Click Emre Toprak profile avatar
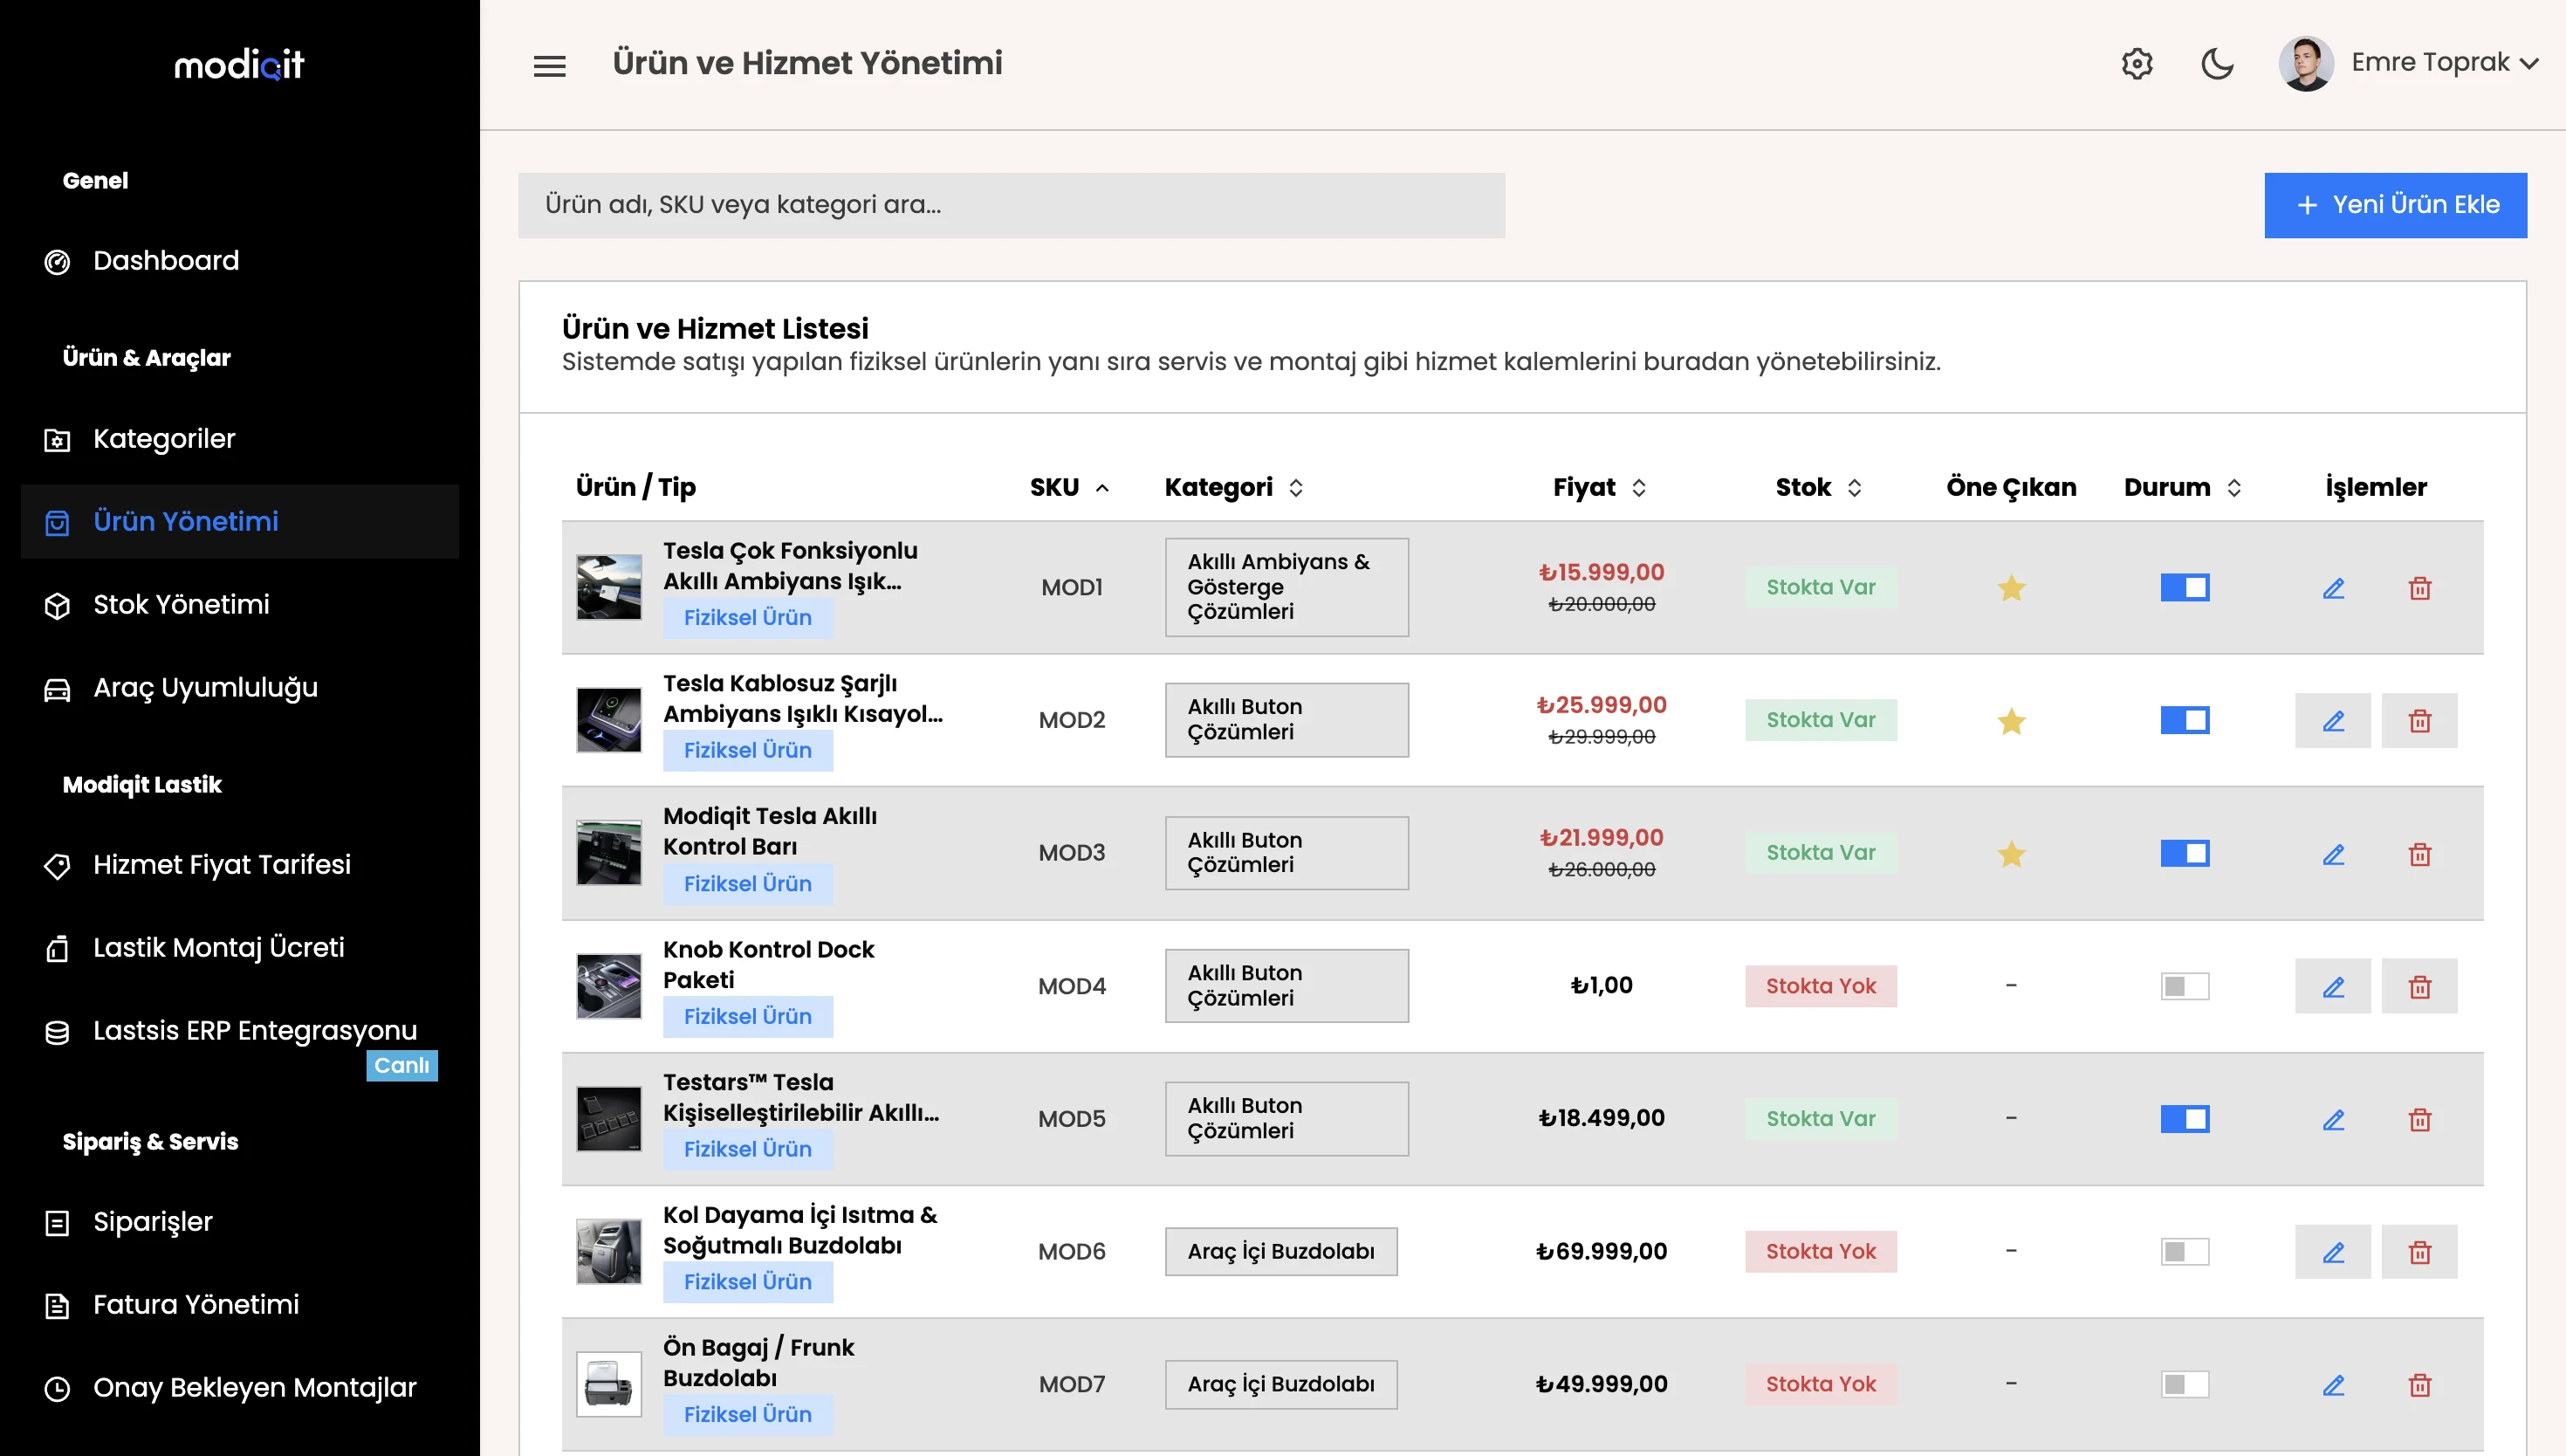2566x1456 pixels. click(2305, 64)
